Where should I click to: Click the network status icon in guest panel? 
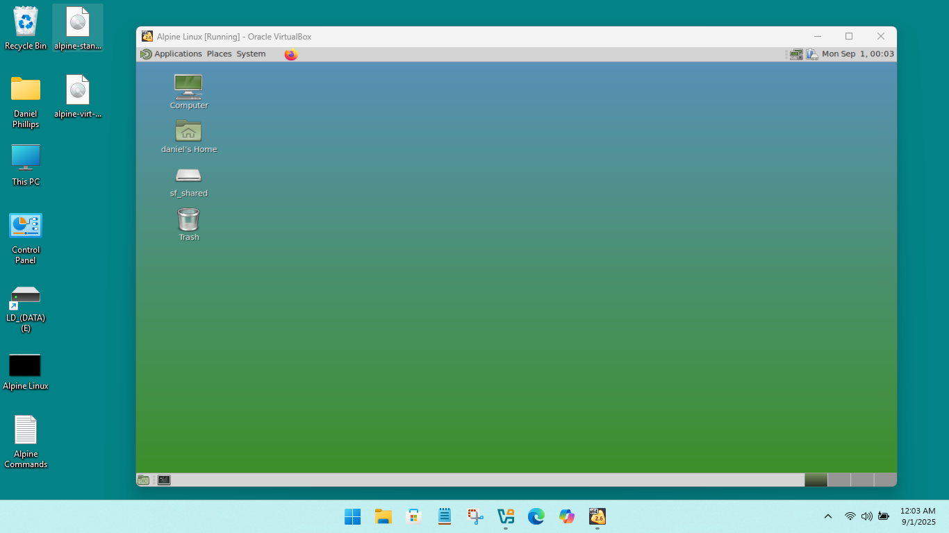click(796, 54)
